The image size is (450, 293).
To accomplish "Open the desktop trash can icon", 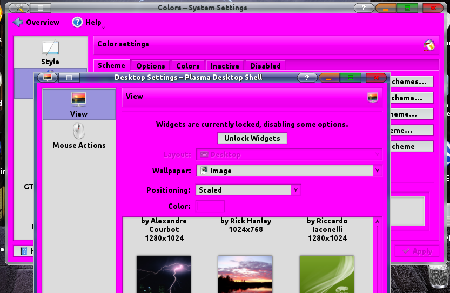I will click(x=439, y=276).
